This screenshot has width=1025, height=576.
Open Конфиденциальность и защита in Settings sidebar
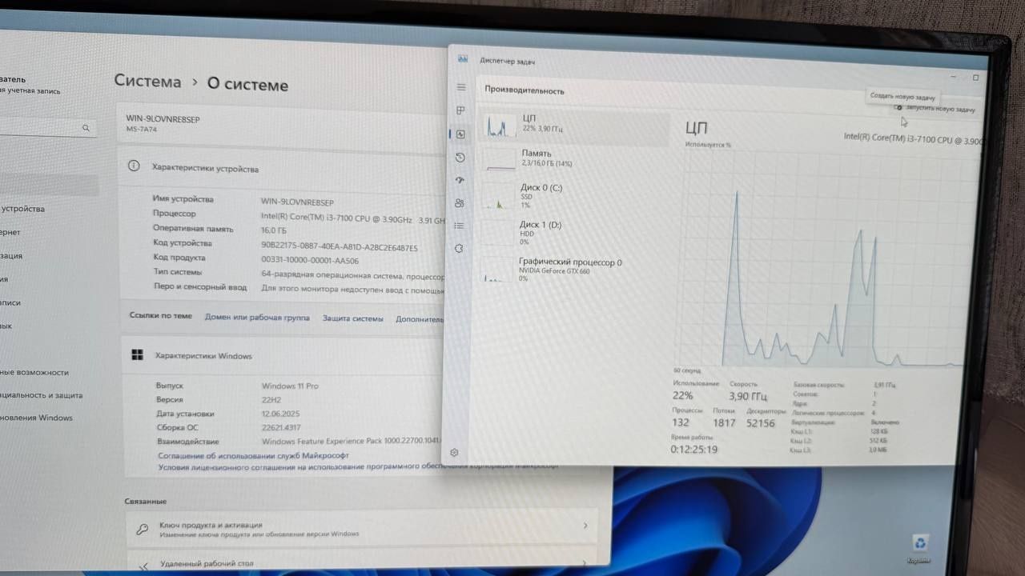(x=41, y=395)
